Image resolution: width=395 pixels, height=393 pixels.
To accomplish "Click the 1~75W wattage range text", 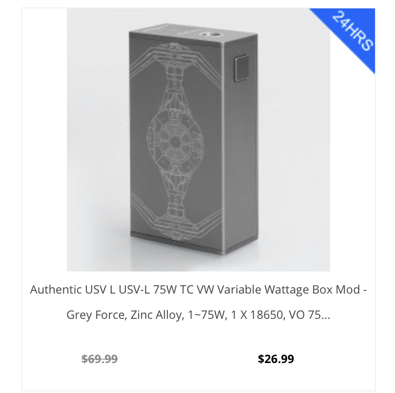I will 206,315.
